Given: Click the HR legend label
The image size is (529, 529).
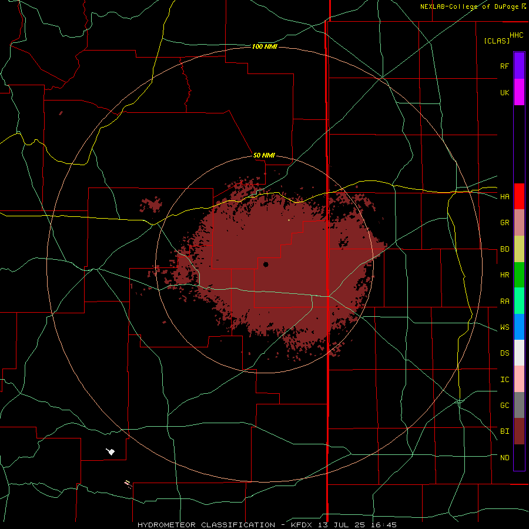Looking at the screenshot, I should (504, 275).
